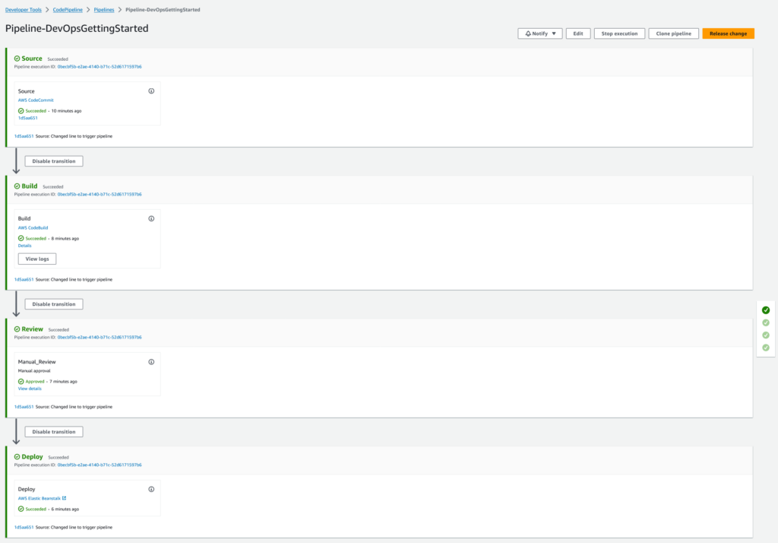Click the bottom checkmark in stage navigator

766,348
